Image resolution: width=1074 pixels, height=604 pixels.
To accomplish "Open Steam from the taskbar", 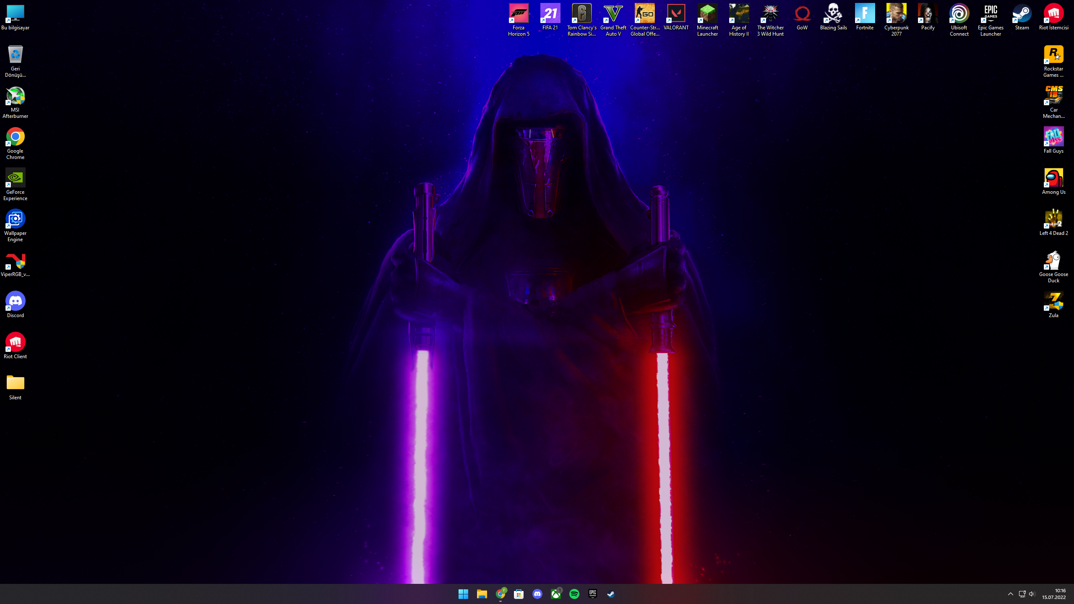I will point(611,594).
